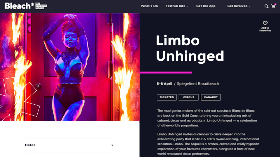Open the What's On menu item
The height and width of the screenshot is (157, 280).
[149, 6]
